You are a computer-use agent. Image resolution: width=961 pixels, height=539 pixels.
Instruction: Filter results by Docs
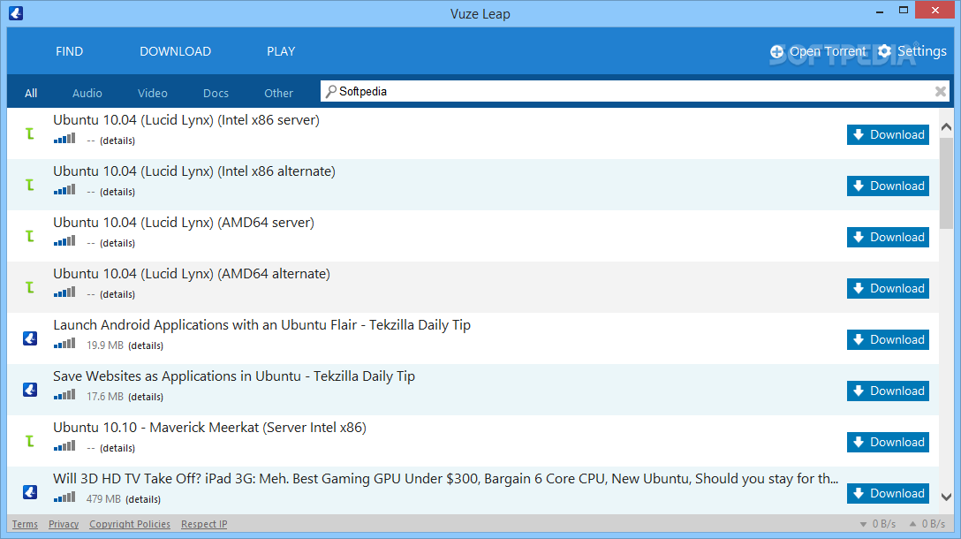click(216, 93)
